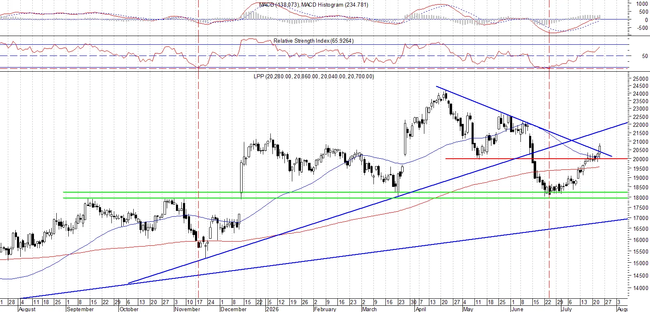
Task: Click the 16000 price axis value
Action: click(640, 240)
